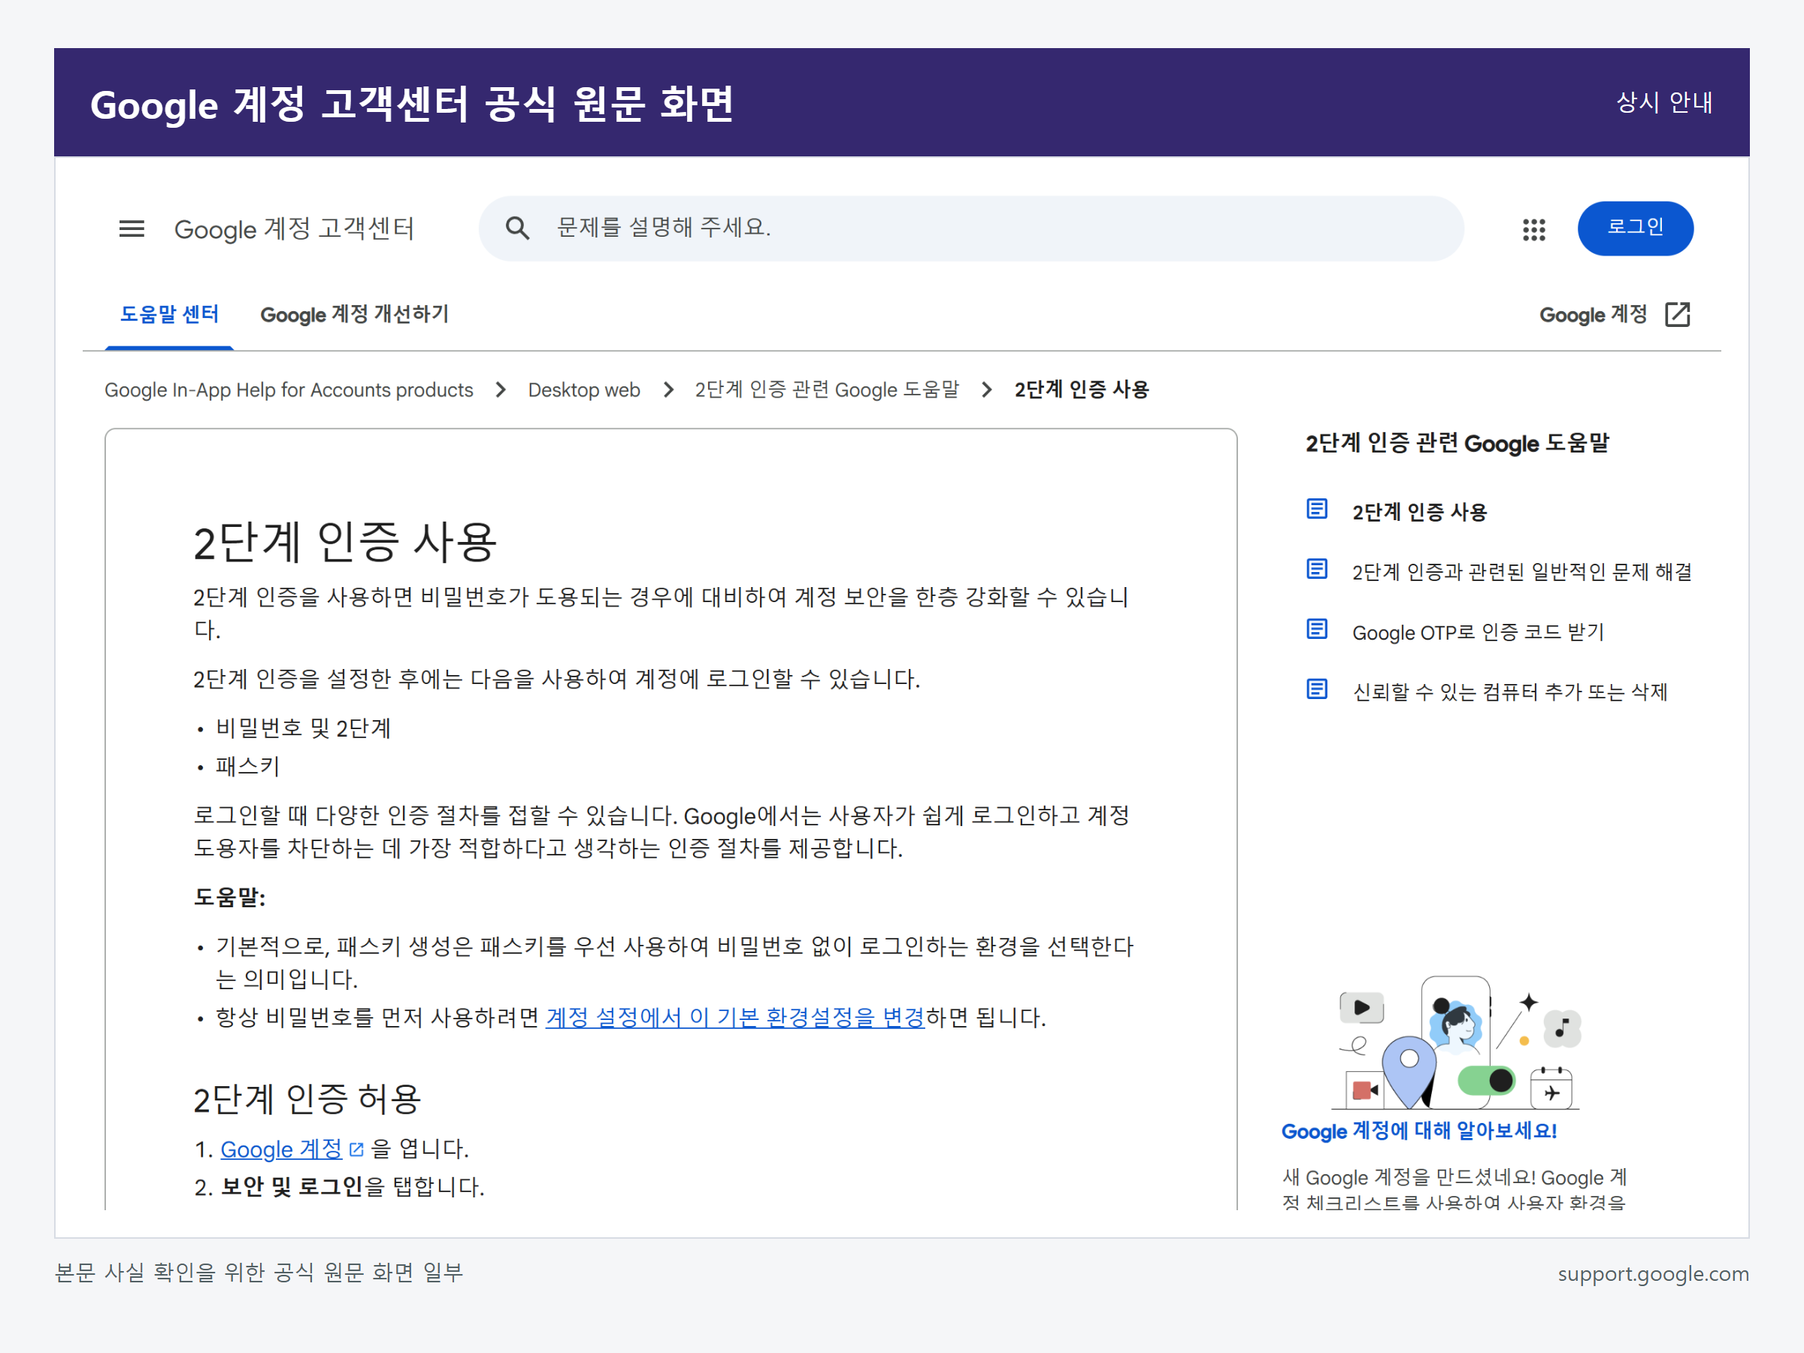This screenshot has width=1804, height=1353.
Task: Click the chevron after Desktop web breadcrumb
Action: tap(668, 390)
